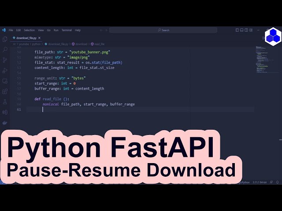The height and width of the screenshot is (211, 282).
Task: Run the Python file with the play icon
Action: pos(263,38)
